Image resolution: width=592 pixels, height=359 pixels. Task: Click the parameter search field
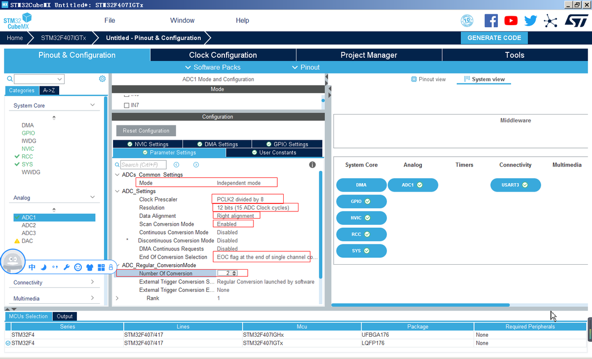[143, 164]
